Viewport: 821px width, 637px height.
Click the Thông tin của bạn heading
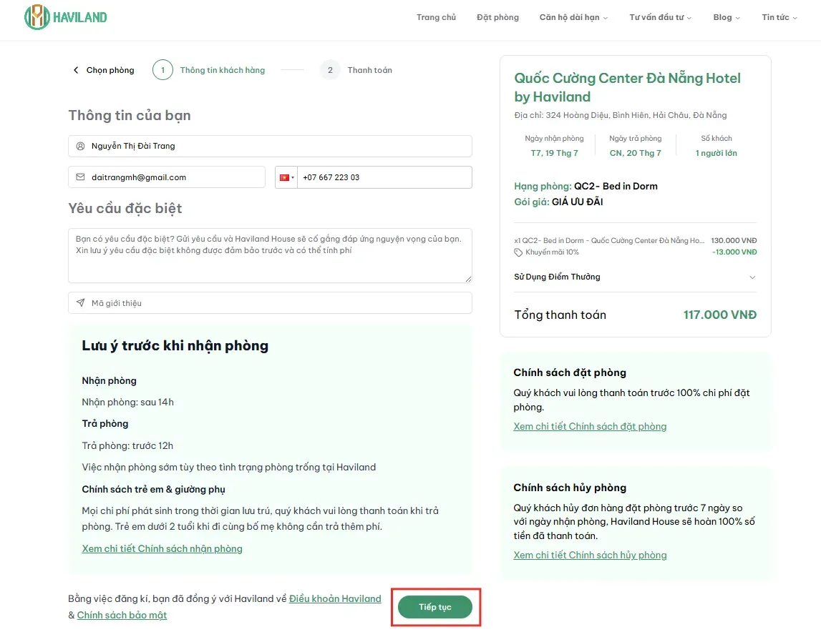point(130,116)
